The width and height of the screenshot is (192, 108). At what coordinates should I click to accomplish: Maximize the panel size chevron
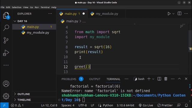(x=179, y=79)
